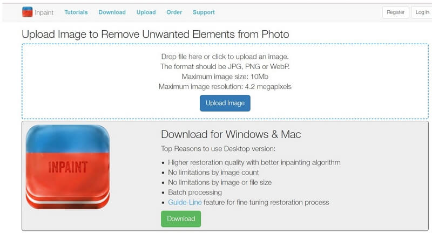Open the Order page from navbar
This screenshot has width=432, height=234.
click(174, 12)
